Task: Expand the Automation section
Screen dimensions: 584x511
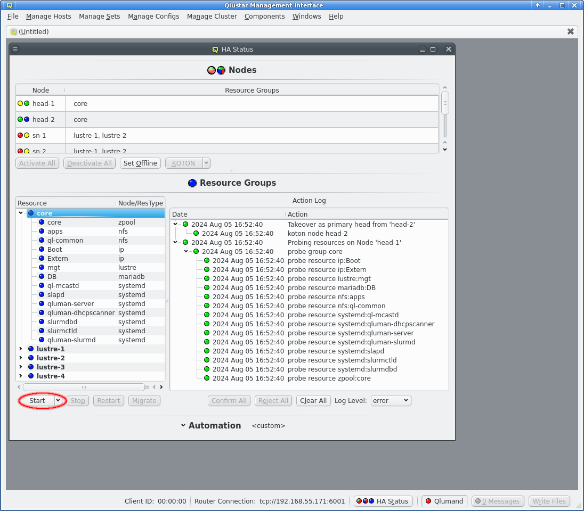Action: (x=183, y=425)
